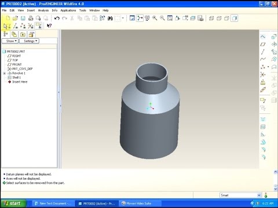
Task: Click the Shell tool icon in right toolbar
Action: 263,127
